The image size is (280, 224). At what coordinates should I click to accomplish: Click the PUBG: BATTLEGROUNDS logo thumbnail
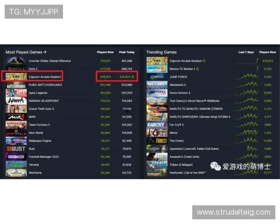click(16, 84)
